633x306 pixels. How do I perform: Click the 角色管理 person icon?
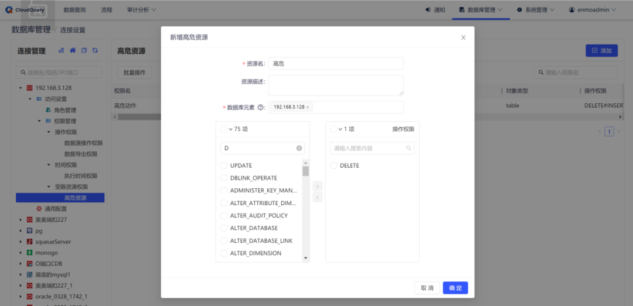(x=48, y=110)
